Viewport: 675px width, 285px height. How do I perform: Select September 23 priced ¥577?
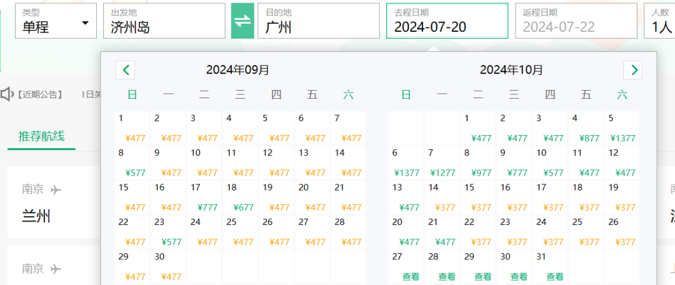[x=168, y=232]
